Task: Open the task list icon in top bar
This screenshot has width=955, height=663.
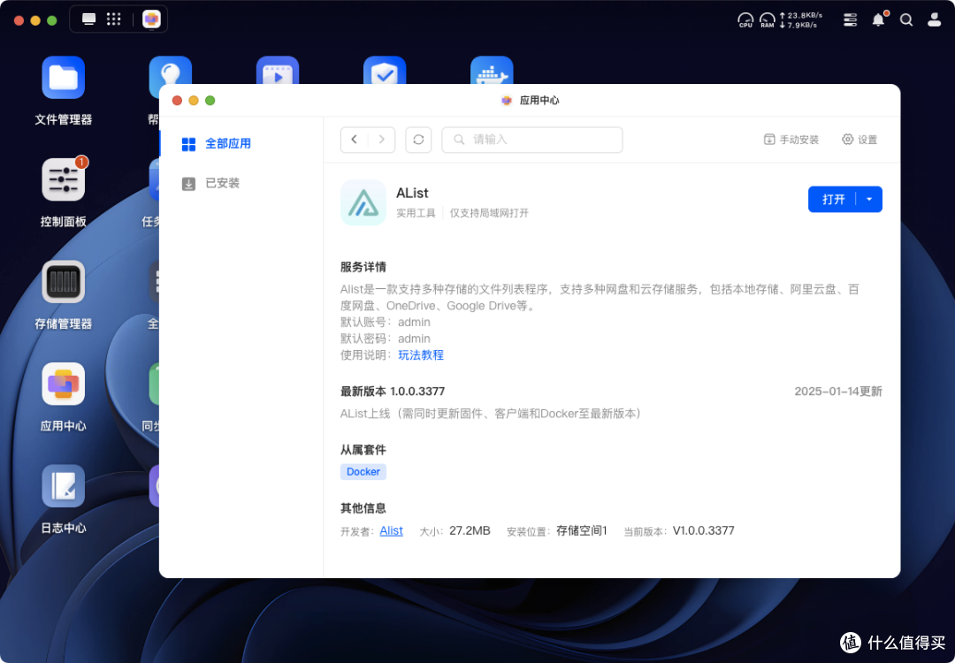Action: click(x=851, y=20)
